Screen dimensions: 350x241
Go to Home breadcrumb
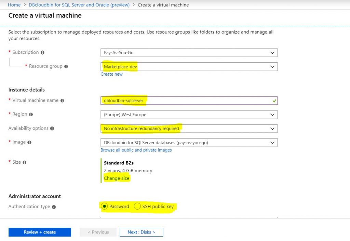tap(14, 5)
